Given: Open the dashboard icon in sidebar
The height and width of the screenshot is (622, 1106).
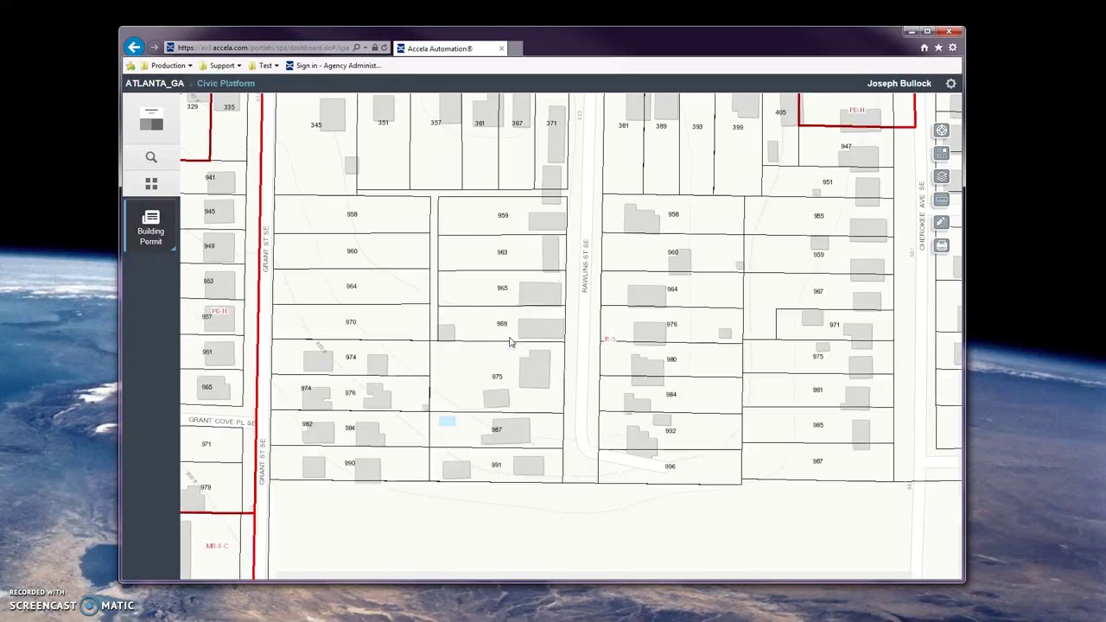Looking at the screenshot, I should (x=151, y=120).
